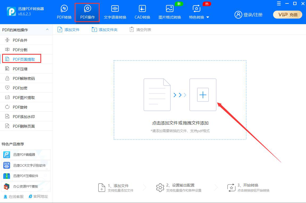Viewport: 306px width, 203px height.
Task: Open the 迅捷PDF编辑器 product recommendation
Action: coord(26,155)
